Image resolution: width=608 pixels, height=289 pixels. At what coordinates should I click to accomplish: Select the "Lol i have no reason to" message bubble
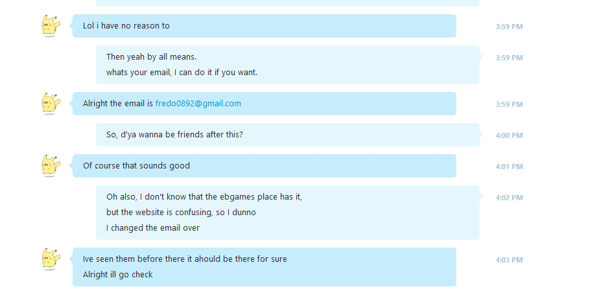pyautogui.click(x=264, y=26)
